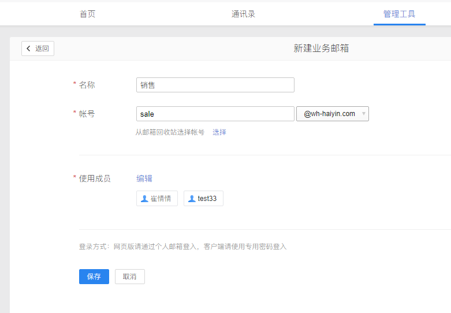Go back using the 返回 text

click(x=42, y=49)
